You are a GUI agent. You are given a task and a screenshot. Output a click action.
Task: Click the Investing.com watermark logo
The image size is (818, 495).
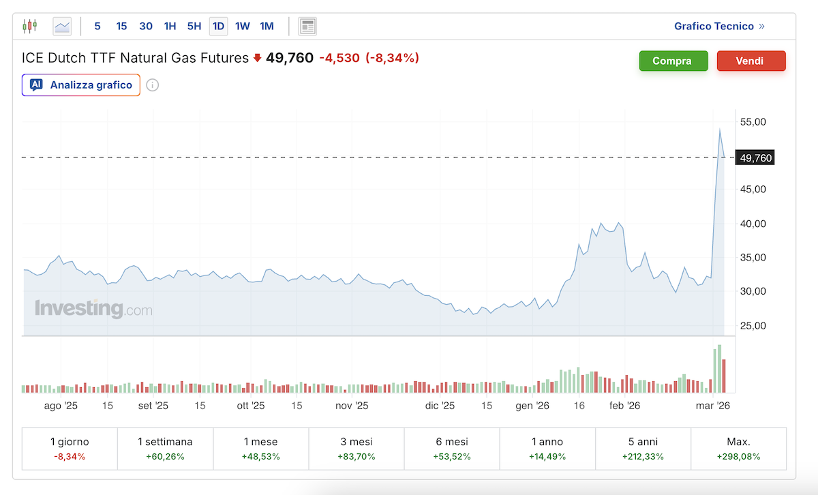tap(93, 309)
